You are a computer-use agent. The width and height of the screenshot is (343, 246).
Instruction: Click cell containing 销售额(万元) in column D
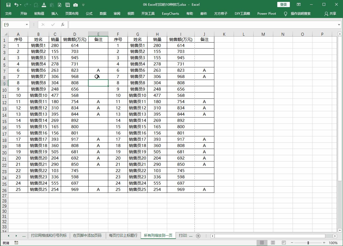(x=75, y=39)
